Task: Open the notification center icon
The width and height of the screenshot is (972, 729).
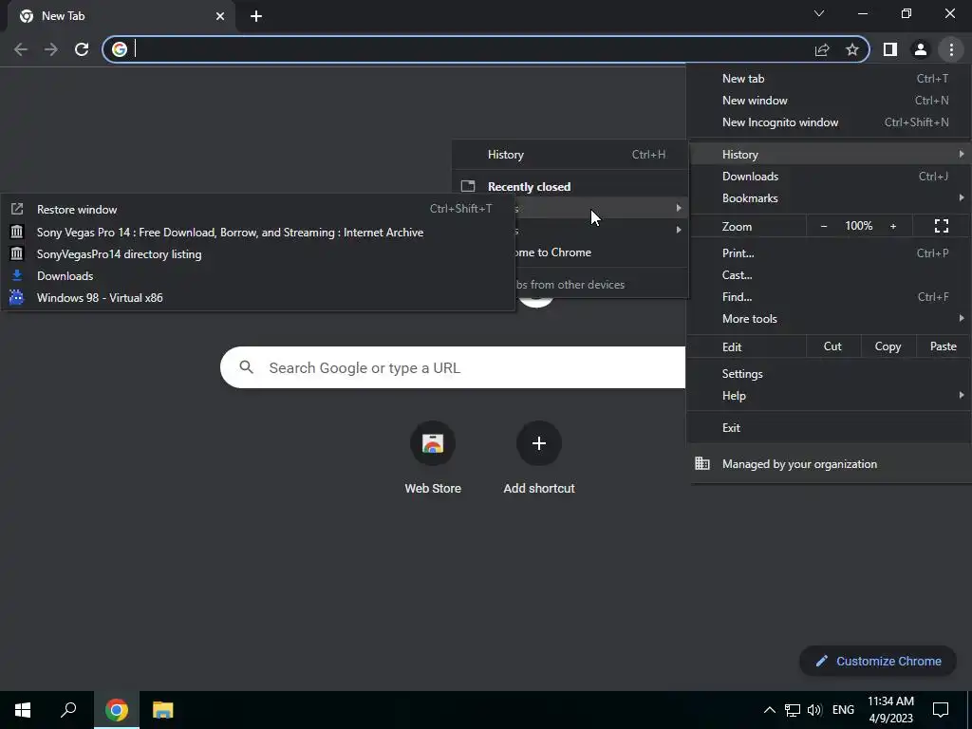Action: click(941, 710)
